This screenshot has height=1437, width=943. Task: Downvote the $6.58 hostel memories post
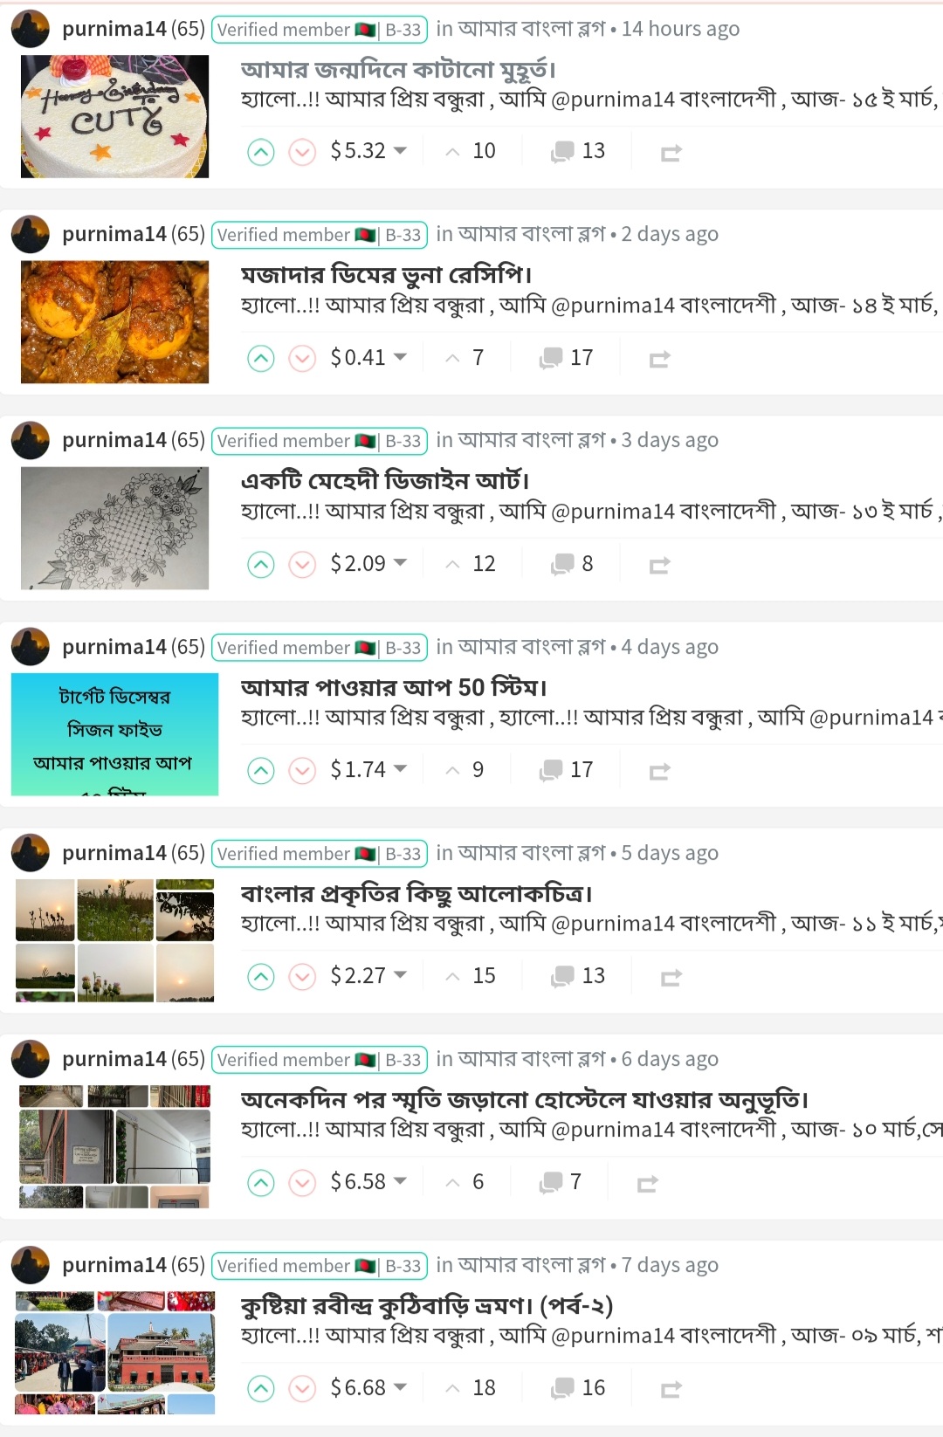302,1182
